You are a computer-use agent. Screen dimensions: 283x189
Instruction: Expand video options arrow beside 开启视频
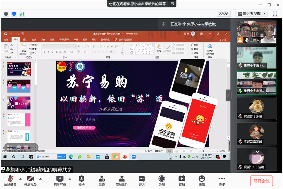41,179
